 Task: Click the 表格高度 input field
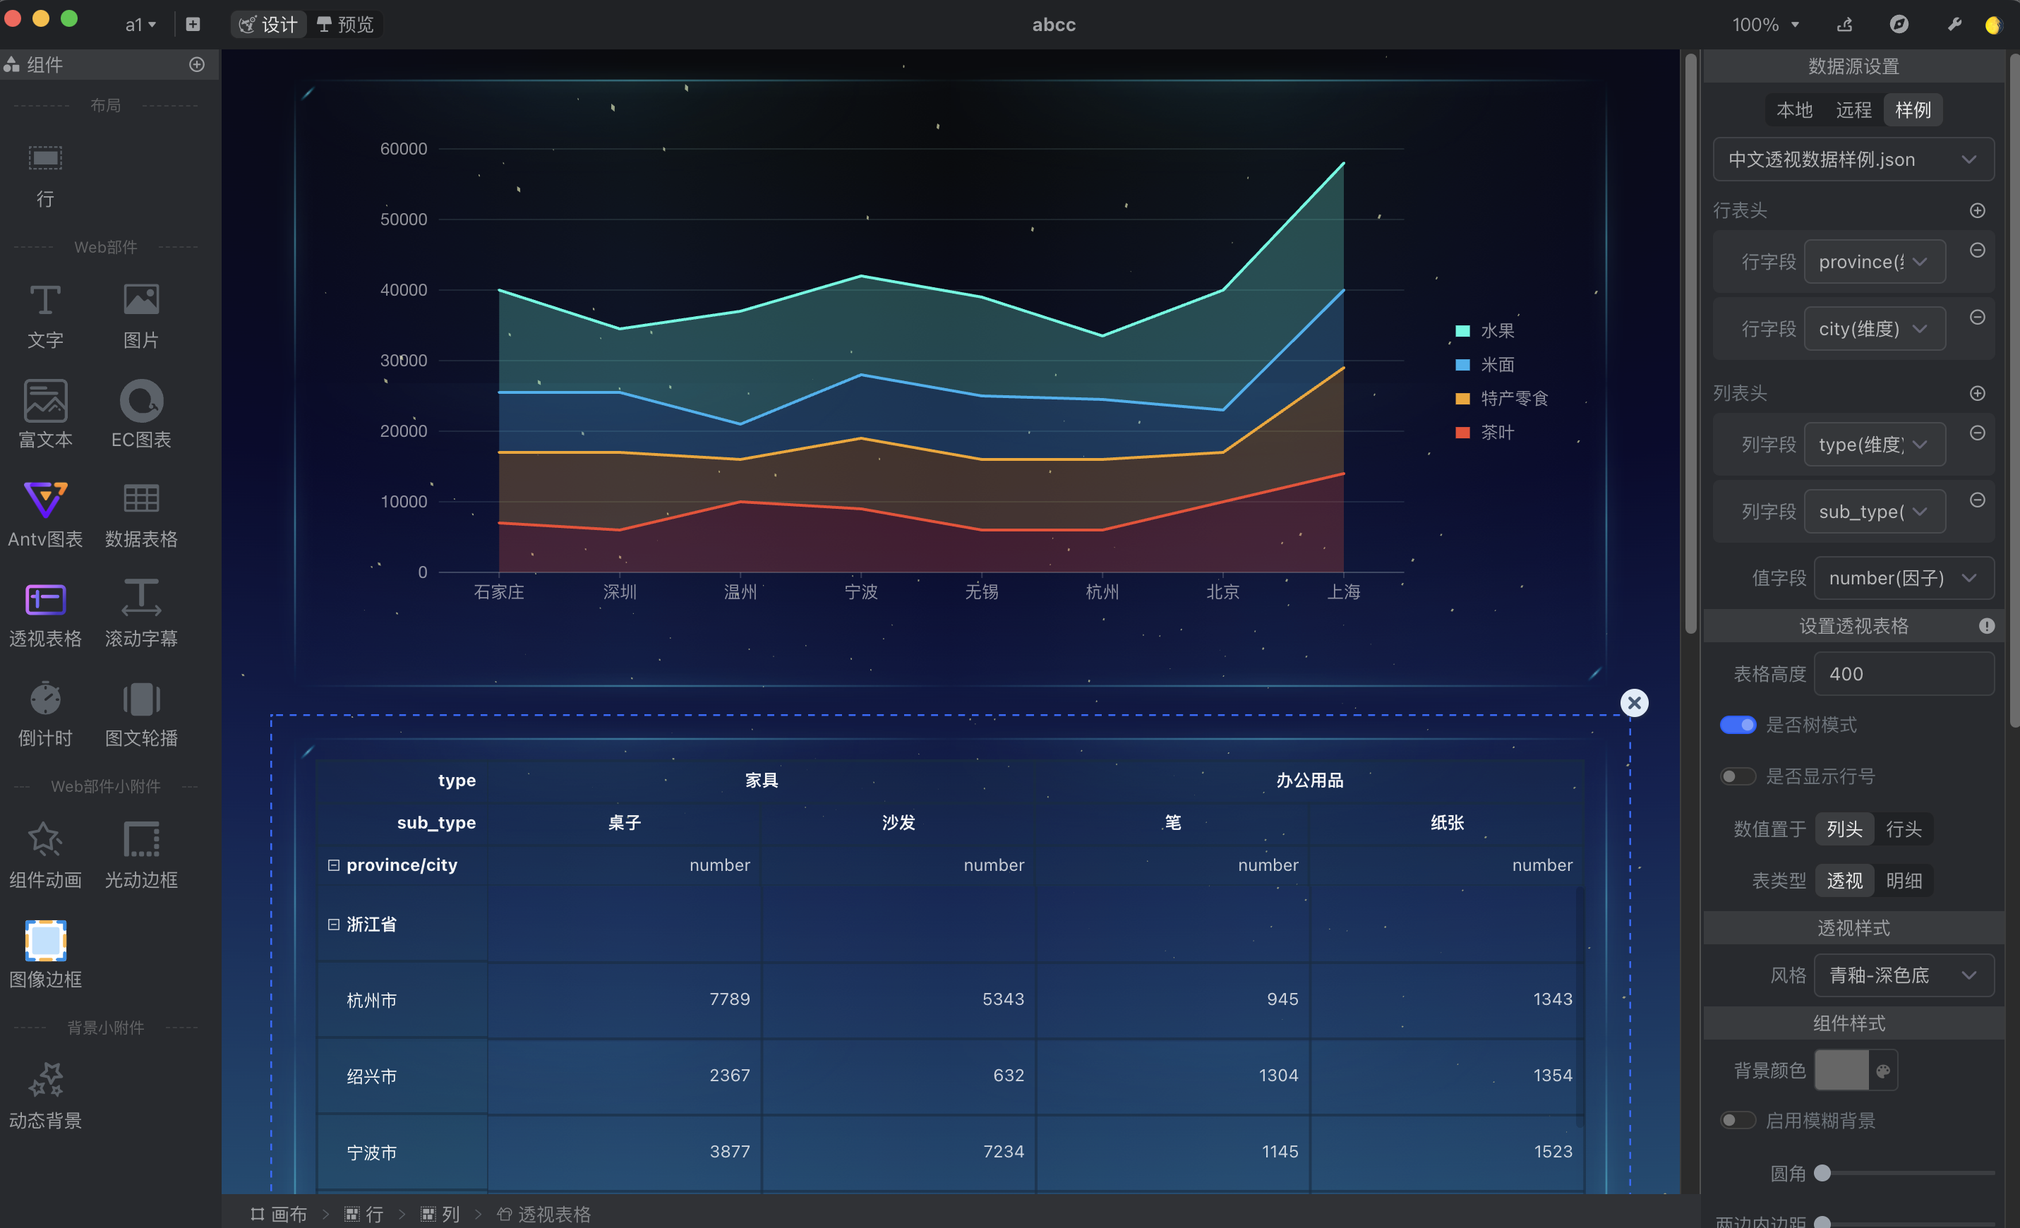pyautogui.click(x=1903, y=674)
